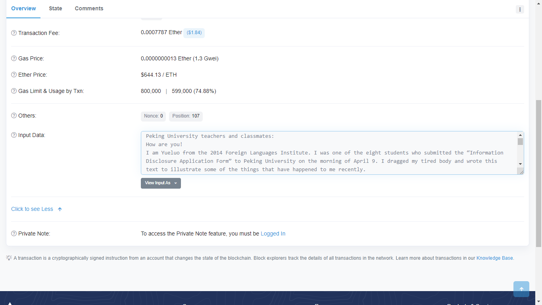The width and height of the screenshot is (542, 305).
Task: Switch to the Overview tab
Action: [23, 8]
